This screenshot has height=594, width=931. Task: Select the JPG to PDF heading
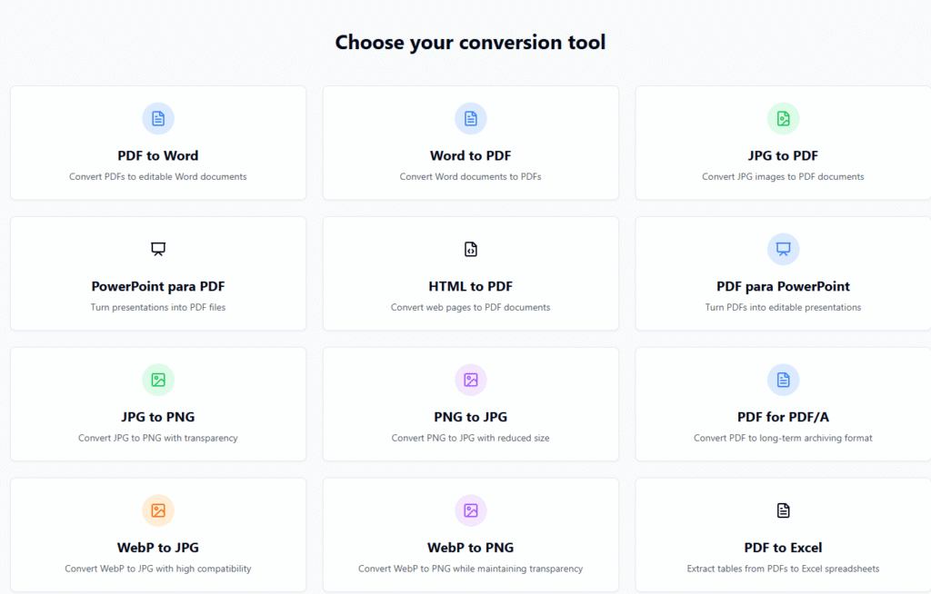(x=783, y=156)
